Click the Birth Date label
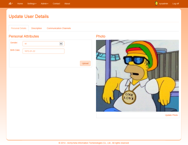188x145 pixels. tap(15, 50)
